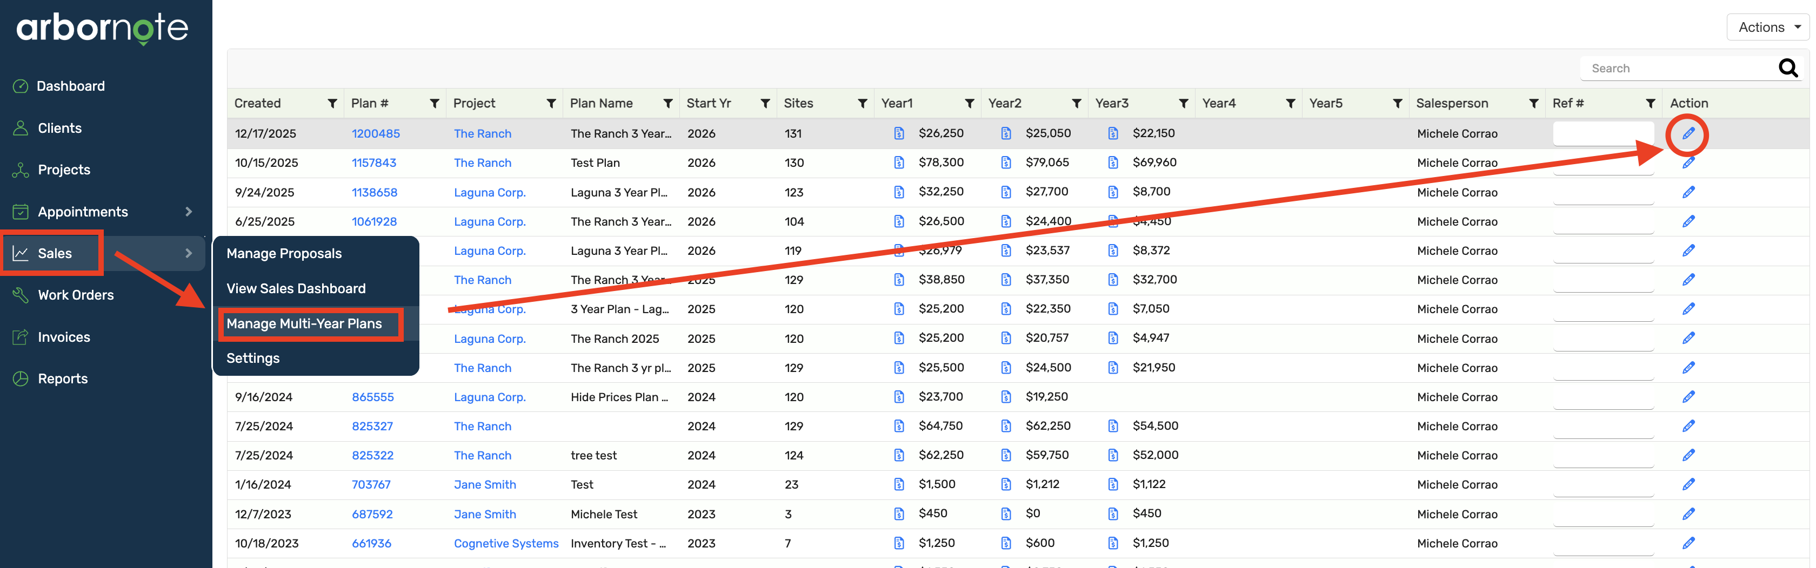The height and width of the screenshot is (568, 1816).
Task: Open View Sales Dashboard menu item
Action: pyautogui.click(x=296, y=288)
